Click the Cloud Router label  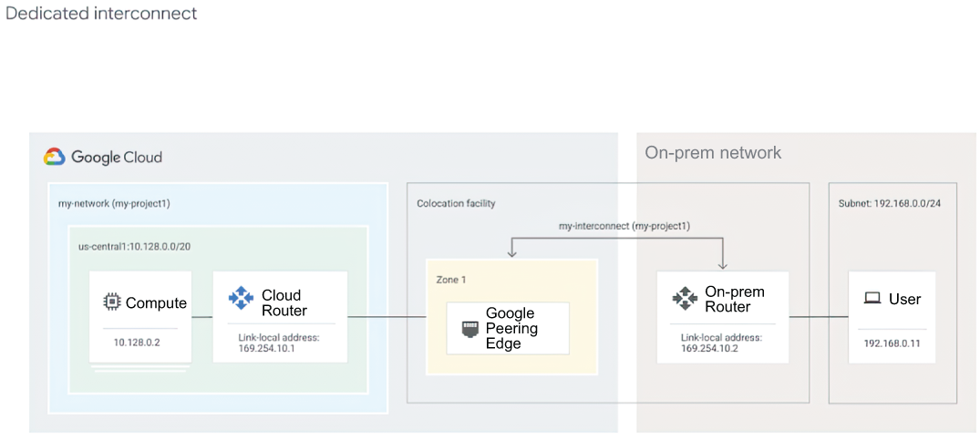[284, 302]
